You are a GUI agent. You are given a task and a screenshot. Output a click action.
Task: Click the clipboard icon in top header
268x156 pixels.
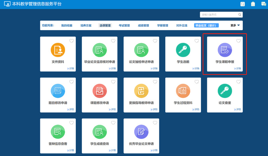pos(253,4)
